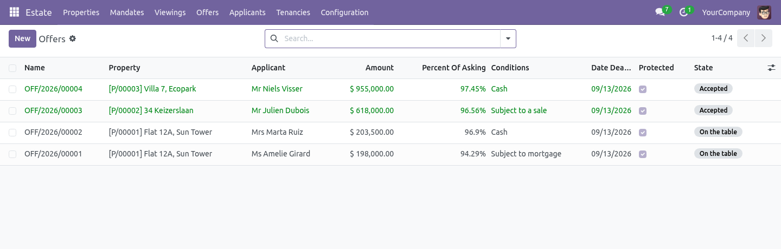
Task: Click in the Search input field
Action: (x=389, y=38)
